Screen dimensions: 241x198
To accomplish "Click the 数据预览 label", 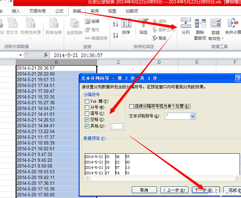I will [x=95, y=138].
